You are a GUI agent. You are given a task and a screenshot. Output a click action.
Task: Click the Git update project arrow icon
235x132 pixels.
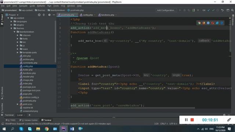pyautogui.click(x=209, y=10)
